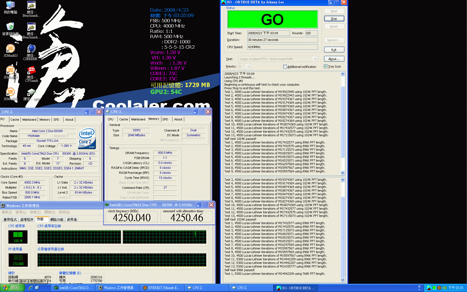Click the PF usage 172 MB gauge
This screenshot has width=467, height=292.
click(x=18, y=260)
